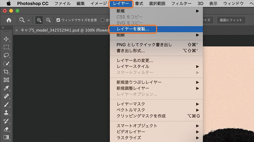Select the Lasso tool
Image resolution: width=254 pixels, height=142 pixels.
pyautogui.click(x=6, y=55)
